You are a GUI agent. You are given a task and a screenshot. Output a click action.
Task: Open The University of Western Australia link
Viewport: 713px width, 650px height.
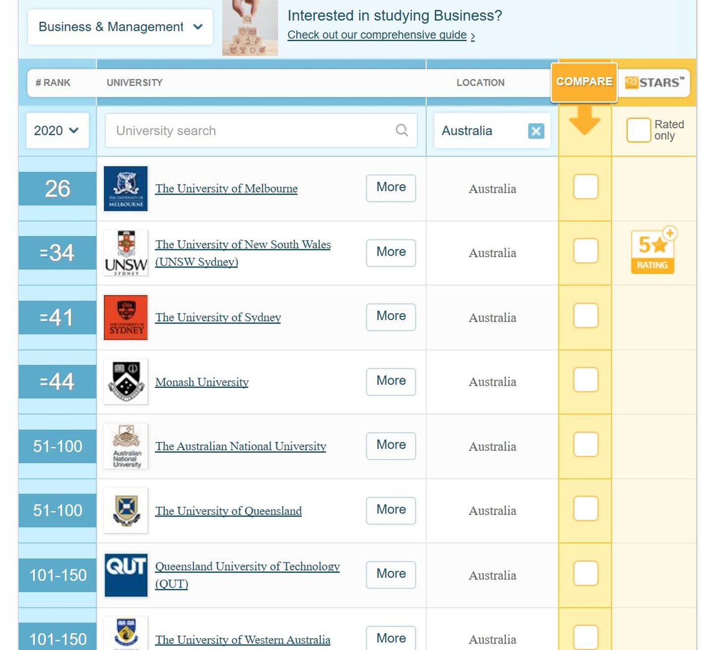(243, 640)
